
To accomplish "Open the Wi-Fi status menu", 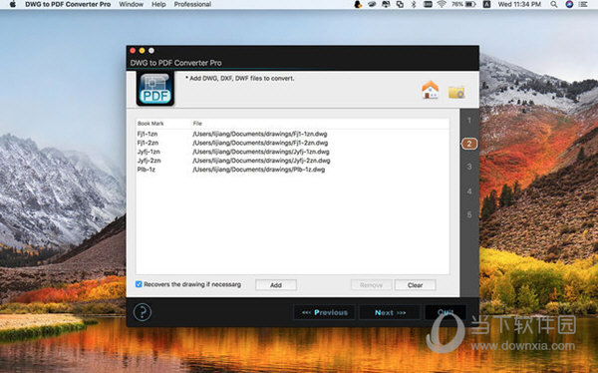I will pyautogui.click(x=442, y=4).
